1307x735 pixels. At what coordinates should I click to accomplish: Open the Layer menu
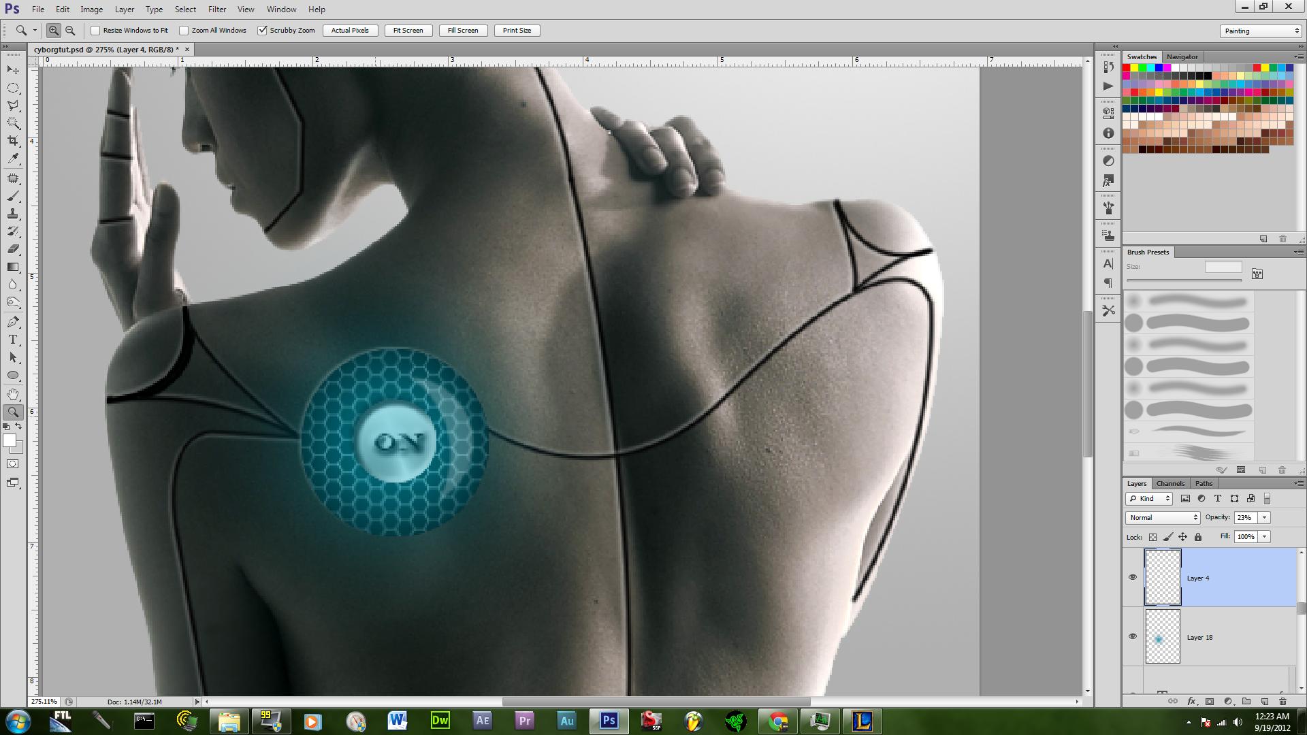(x=124, y=10)
